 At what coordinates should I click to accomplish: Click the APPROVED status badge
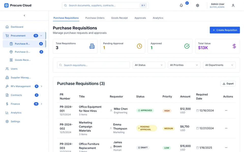click(145, 110)
